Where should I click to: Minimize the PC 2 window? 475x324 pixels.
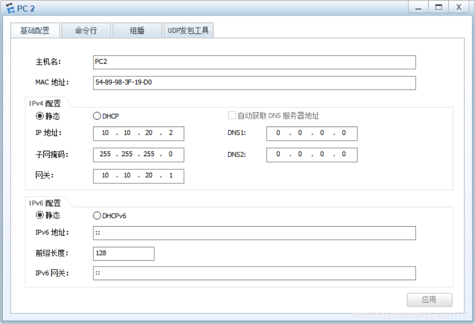(419, 7)
